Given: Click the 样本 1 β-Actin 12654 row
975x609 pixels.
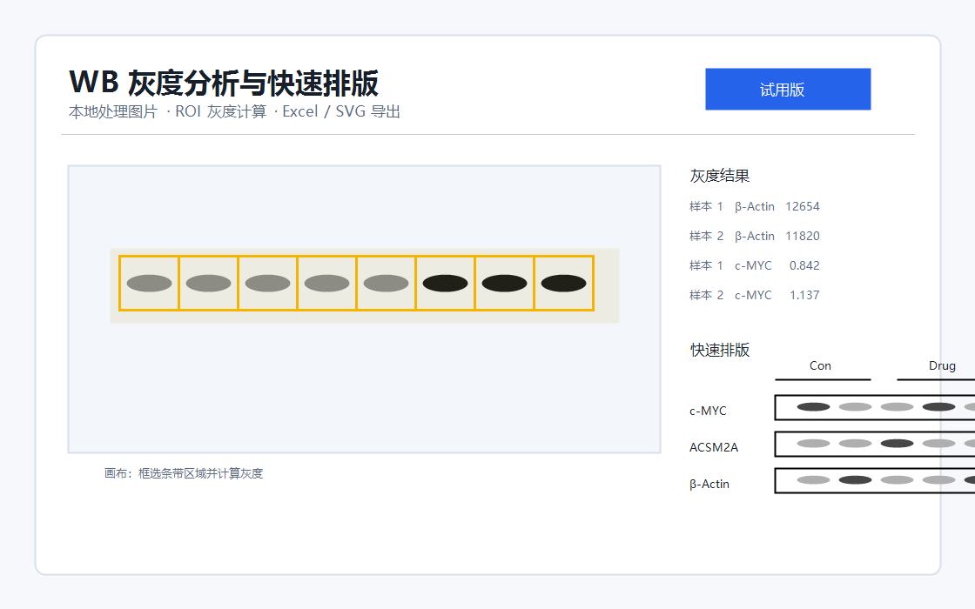Looking at the screenshot, I should click(754, 206).
